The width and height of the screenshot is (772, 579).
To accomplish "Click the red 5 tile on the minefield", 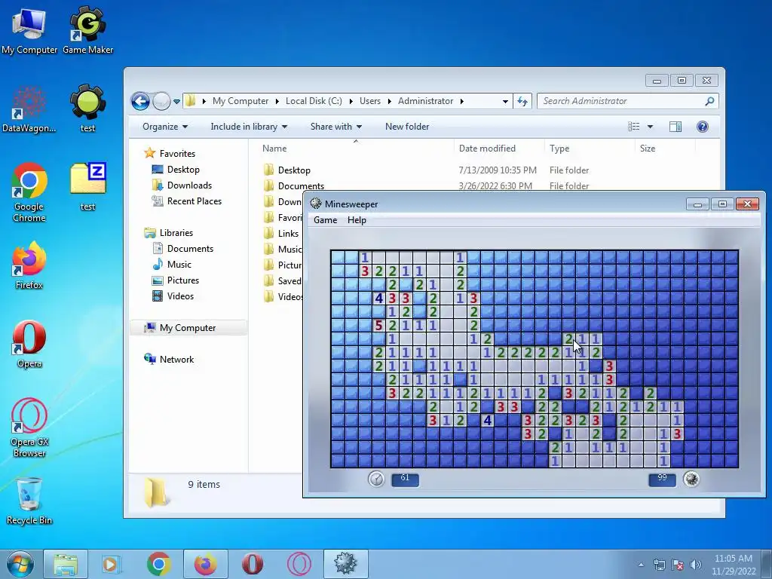I will pos(378,325).
